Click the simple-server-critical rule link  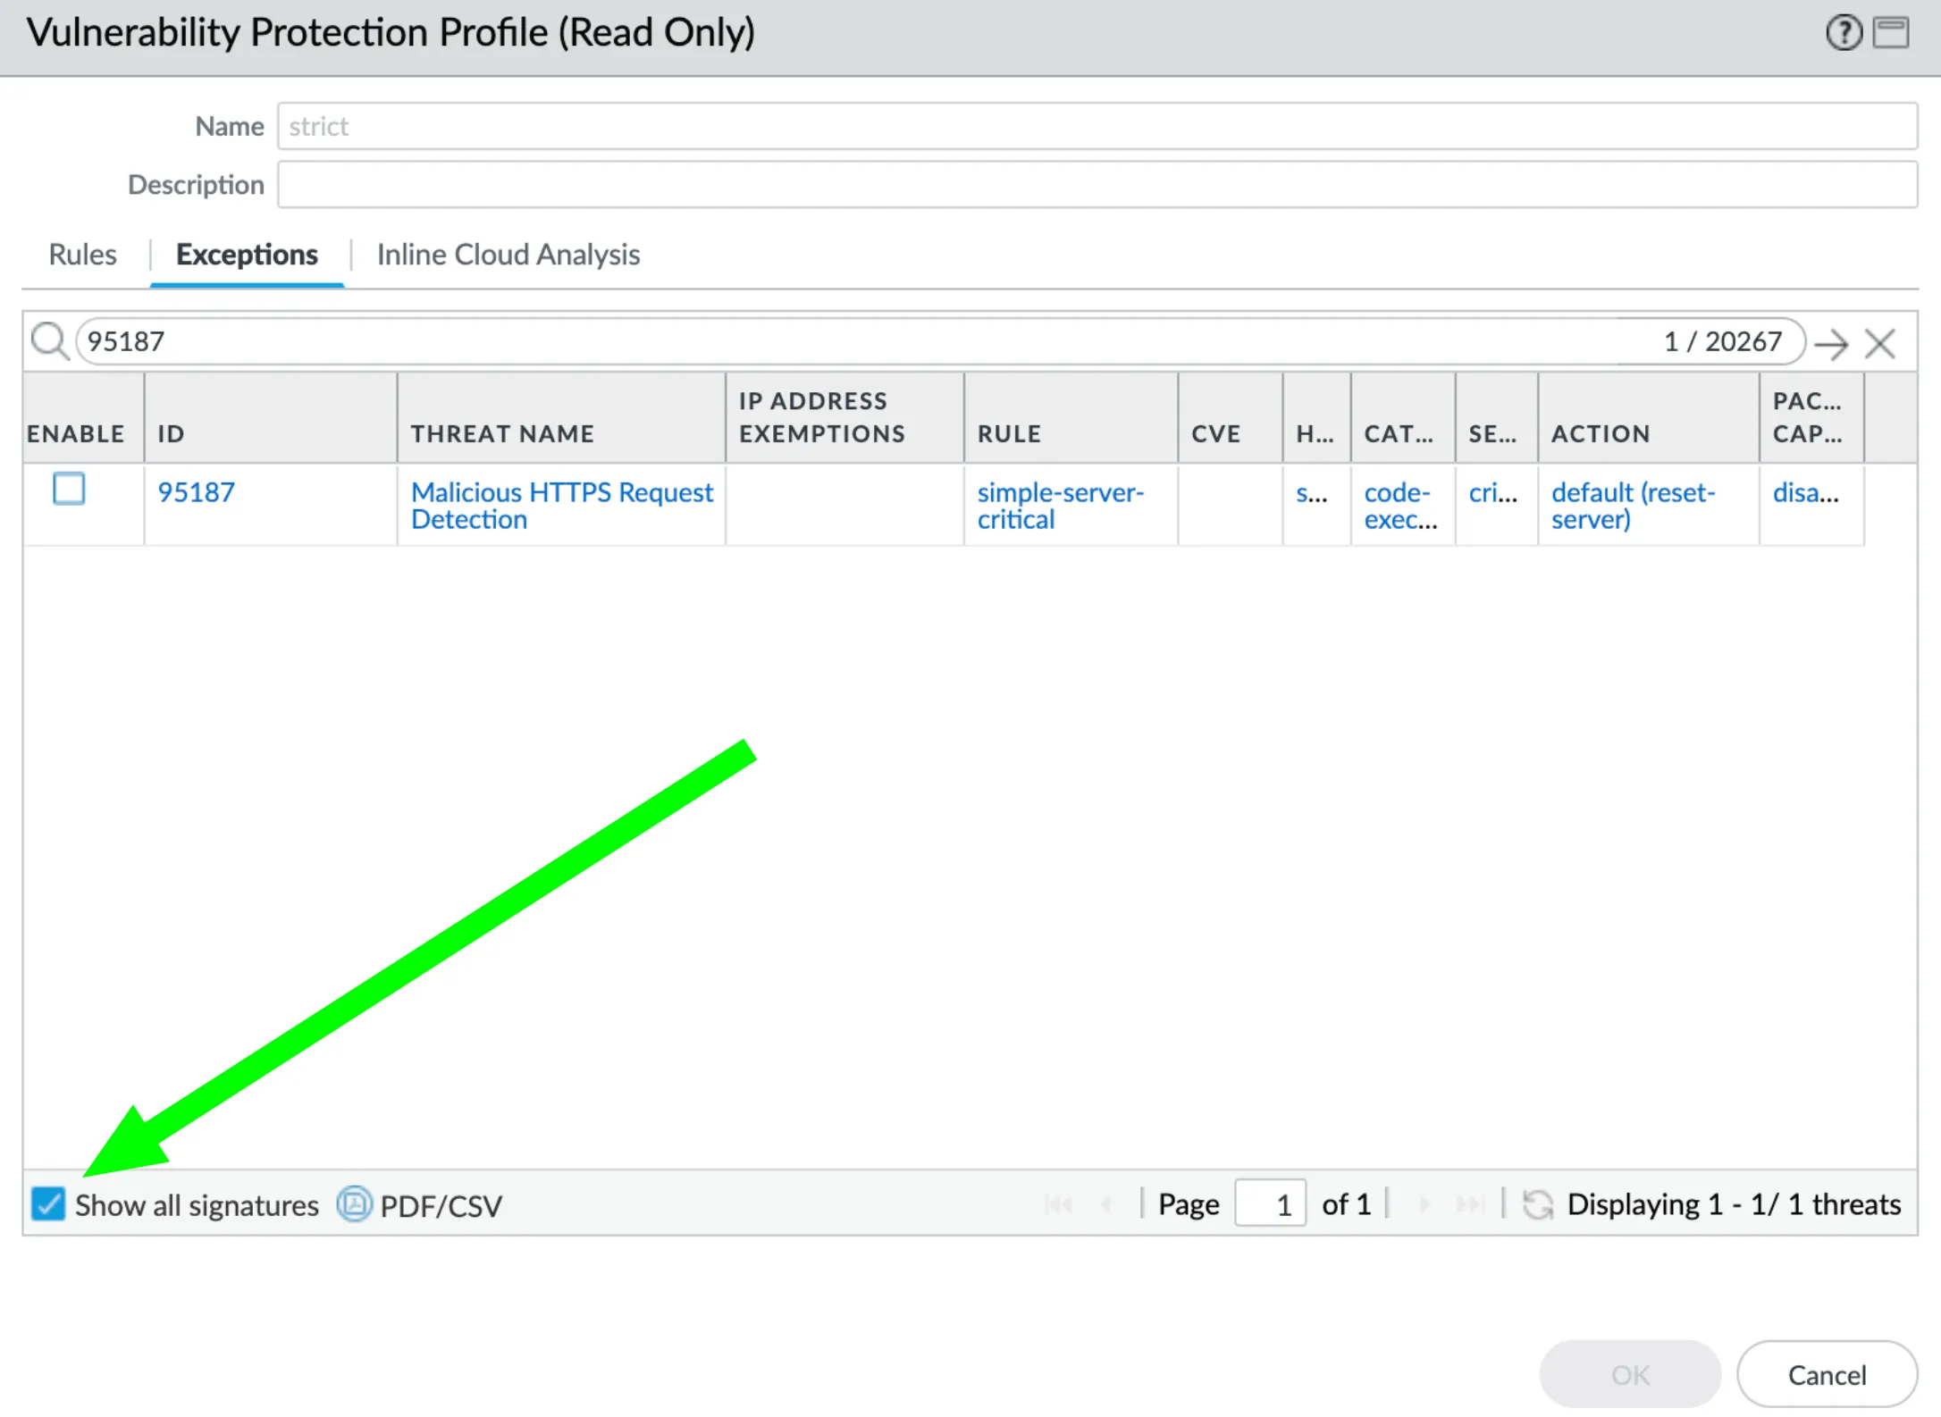pos(1060,506)
